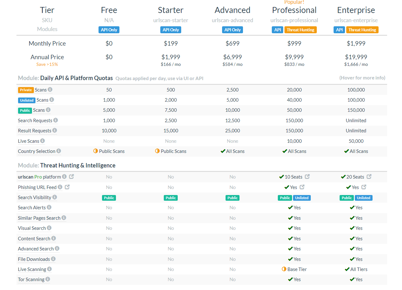Click the urlscan Pro platform label
The height and width of the screenshot is (290, 402).
coord(39,177)
